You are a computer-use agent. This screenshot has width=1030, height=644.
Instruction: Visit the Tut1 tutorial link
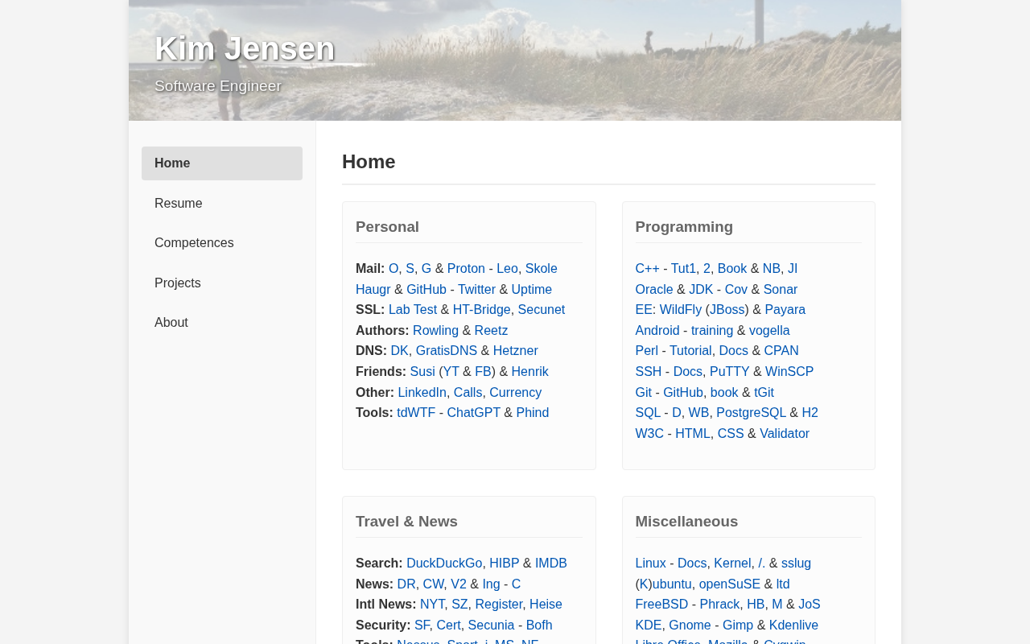pyautogui.click(x=684, y=269)
